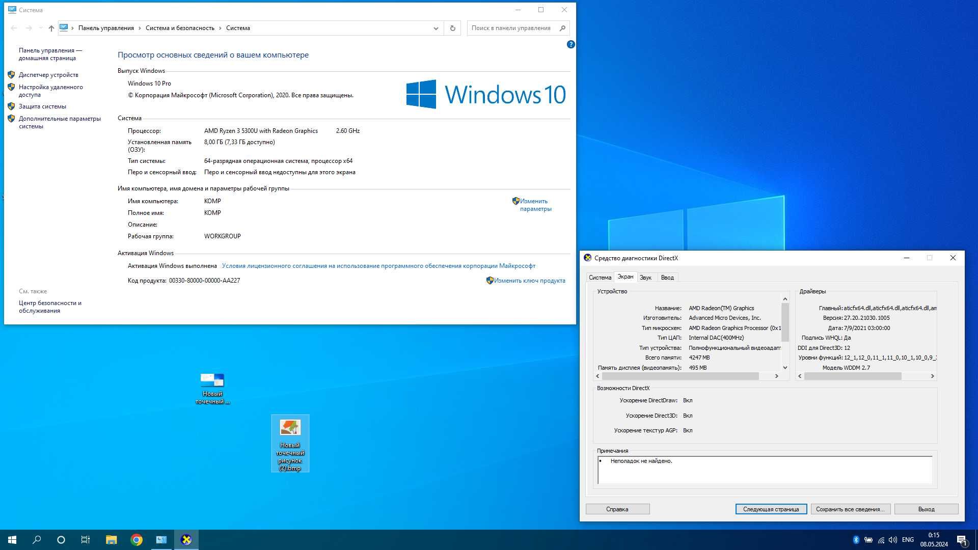Click device list horizontal scrollbar thumb
978x550 pixels.
(x=681, y=376)
